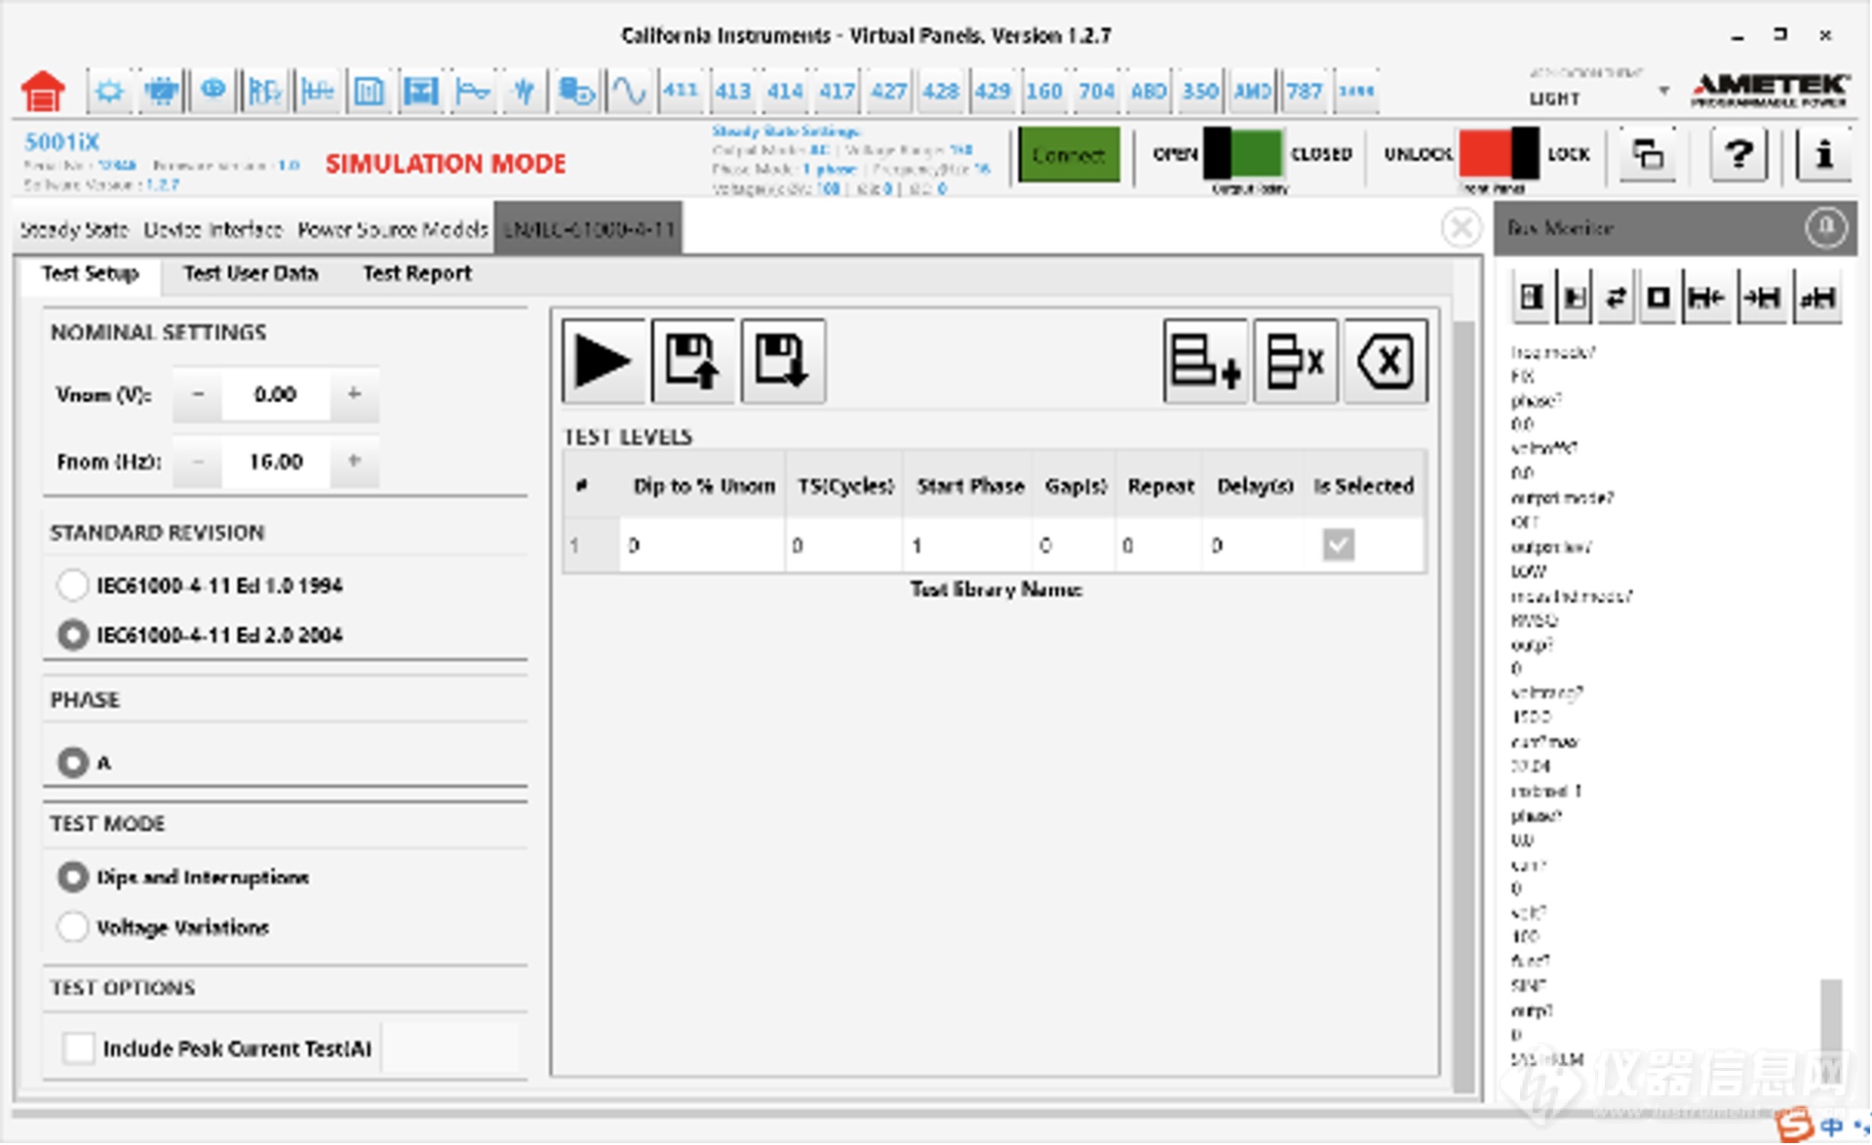
Task: Open the Device Interface tab
Action: point(213,229)
